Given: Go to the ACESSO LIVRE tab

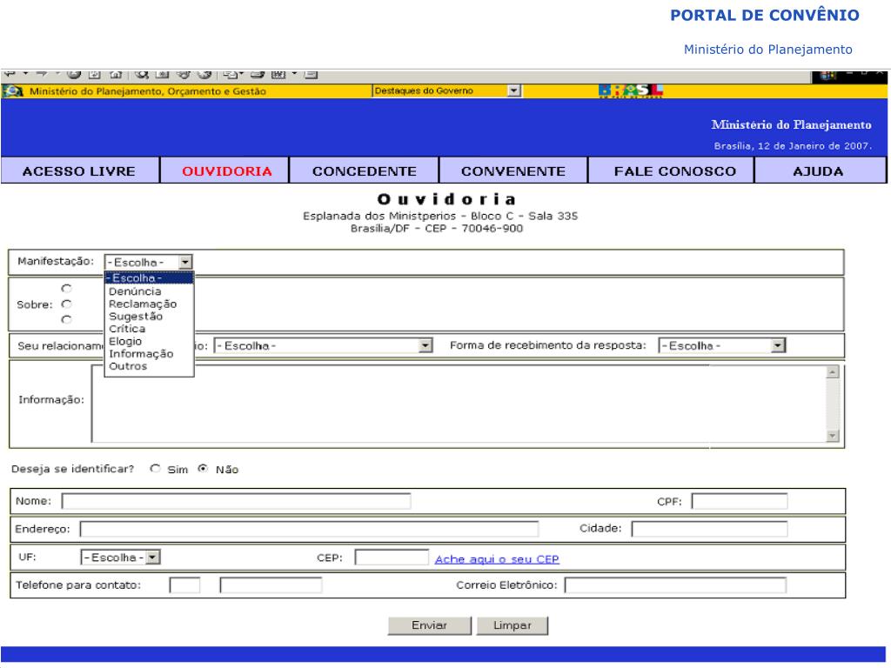Looking at the screenshot, I should point(79,171).
